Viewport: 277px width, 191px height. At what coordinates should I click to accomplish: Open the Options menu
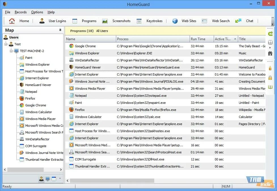(x=37, y=12)
